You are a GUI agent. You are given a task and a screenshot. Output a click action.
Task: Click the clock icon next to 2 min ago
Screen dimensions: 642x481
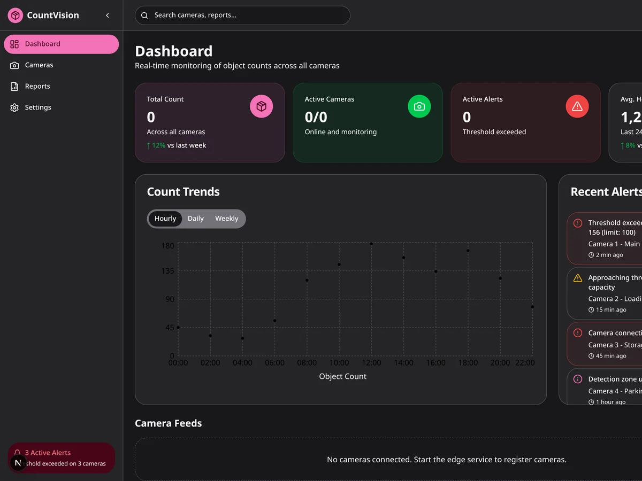tap(591, 255)
